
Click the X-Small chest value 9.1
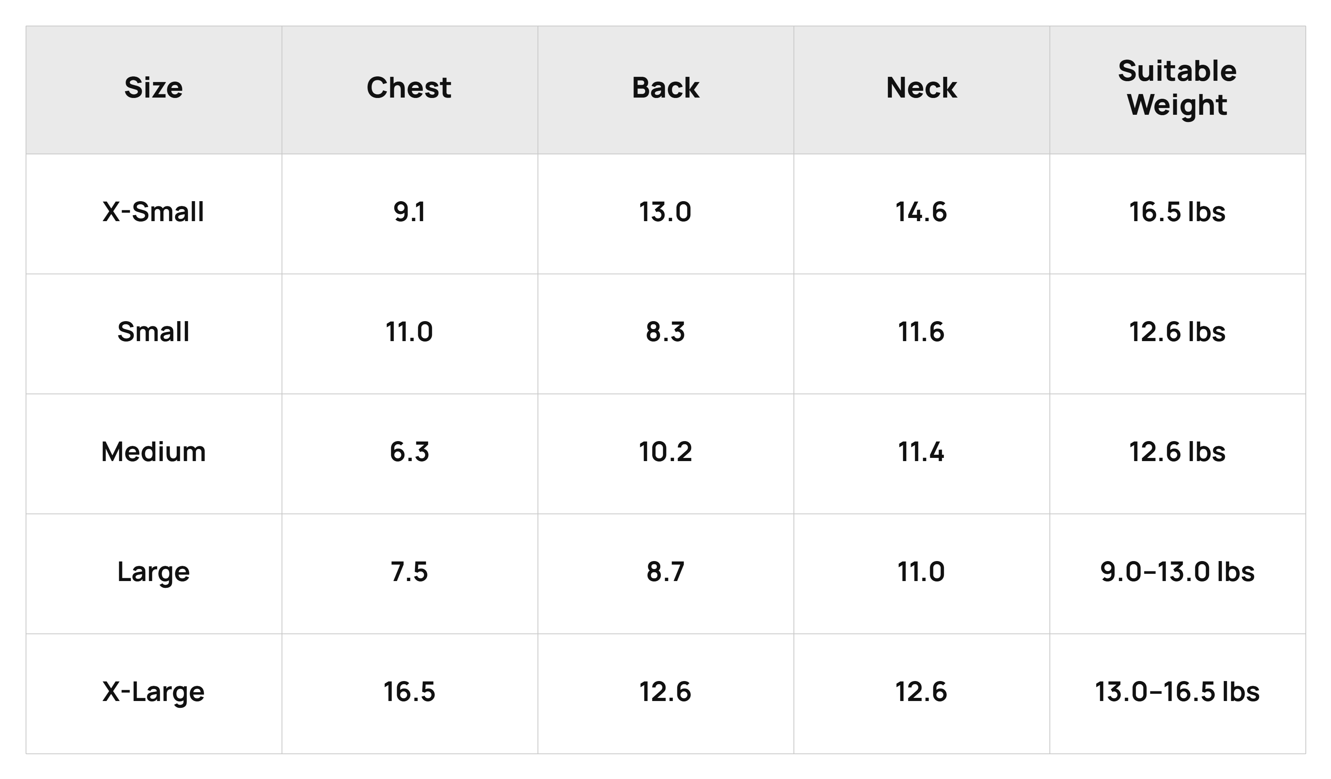pyautogui.click(x=409, y=212)
